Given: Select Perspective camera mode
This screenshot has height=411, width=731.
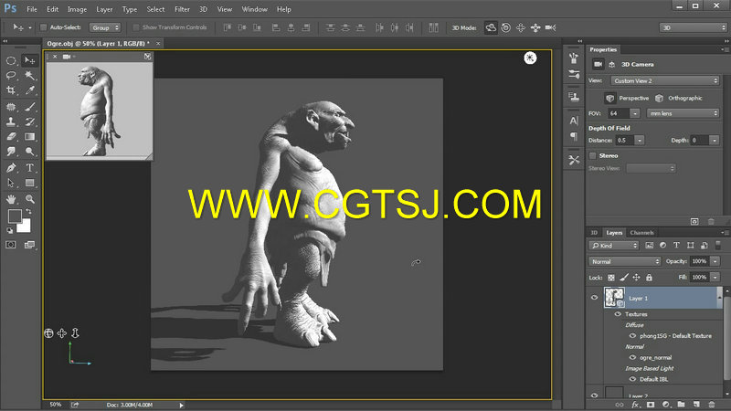Looking at the screenshot, I should pyautogui.click(x=629, y=98).
